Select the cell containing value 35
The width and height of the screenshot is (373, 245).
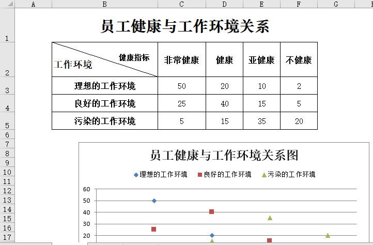click(x=261, y=121)
